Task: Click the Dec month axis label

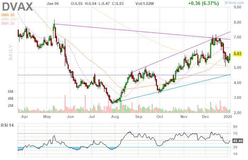Action: 205,117
